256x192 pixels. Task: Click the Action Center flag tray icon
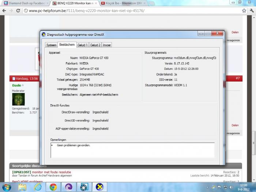coord(219,187)
